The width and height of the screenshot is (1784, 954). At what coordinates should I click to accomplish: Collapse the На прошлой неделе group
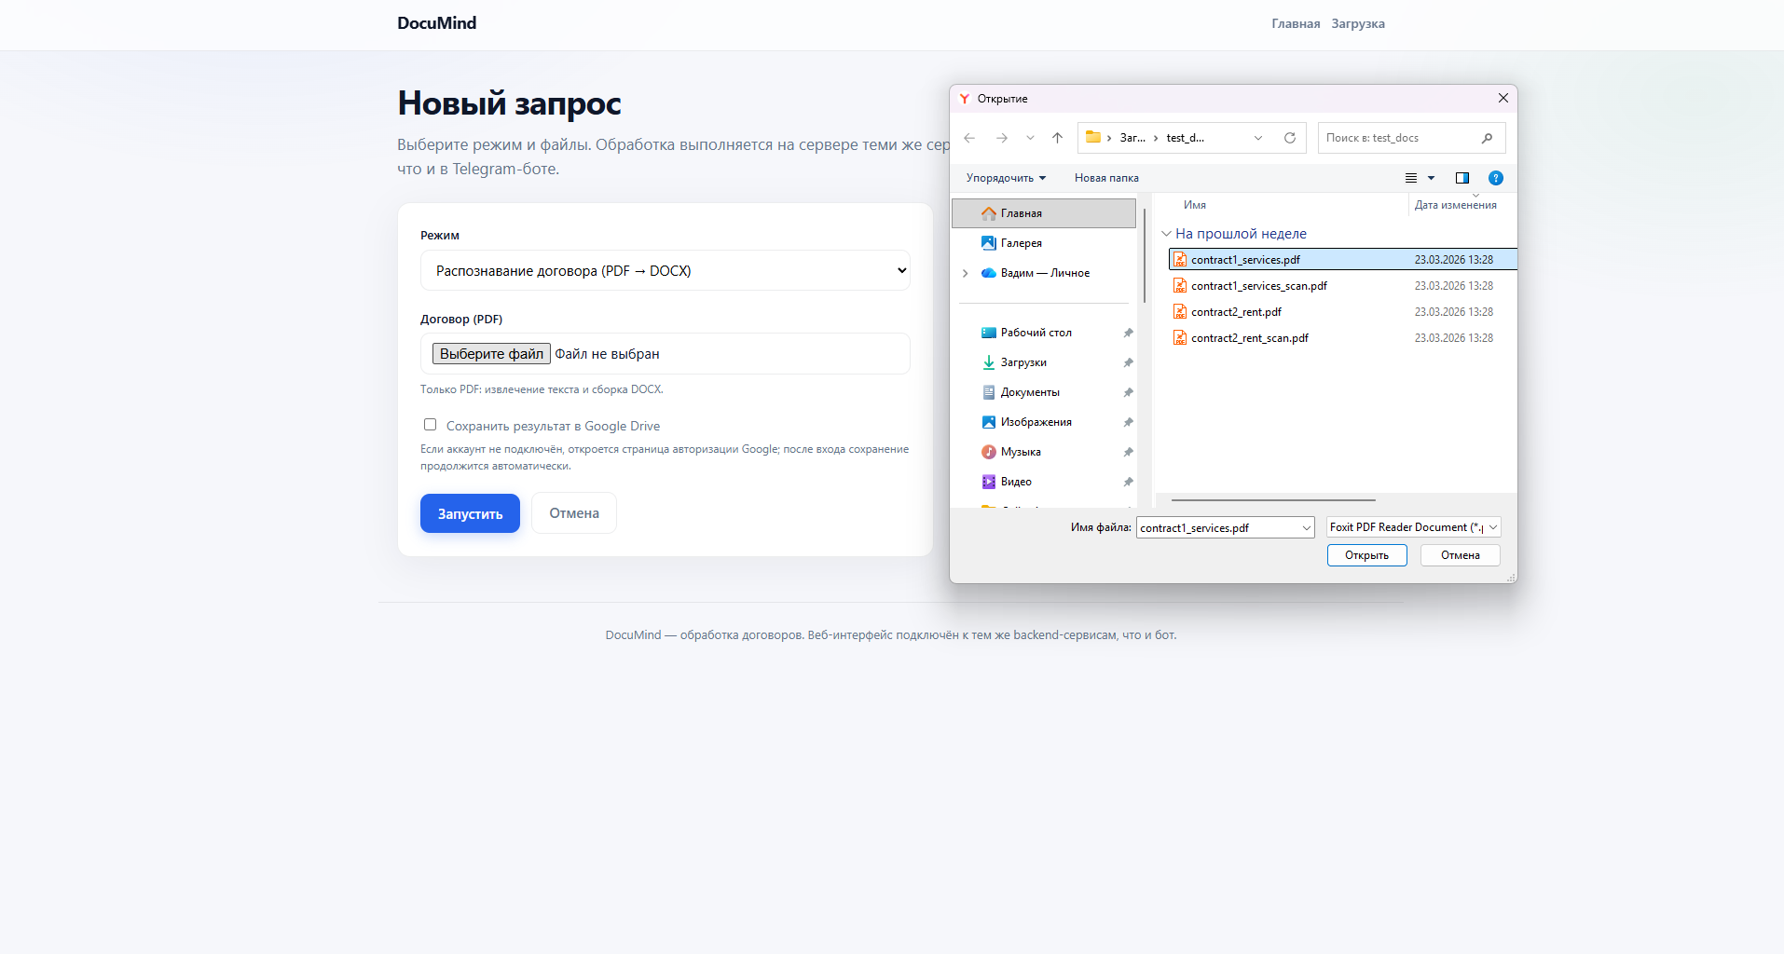pyautogui.click(x=1166, y=234)
